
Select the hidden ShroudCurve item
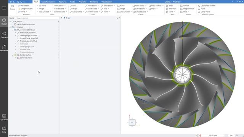[25, 49]
